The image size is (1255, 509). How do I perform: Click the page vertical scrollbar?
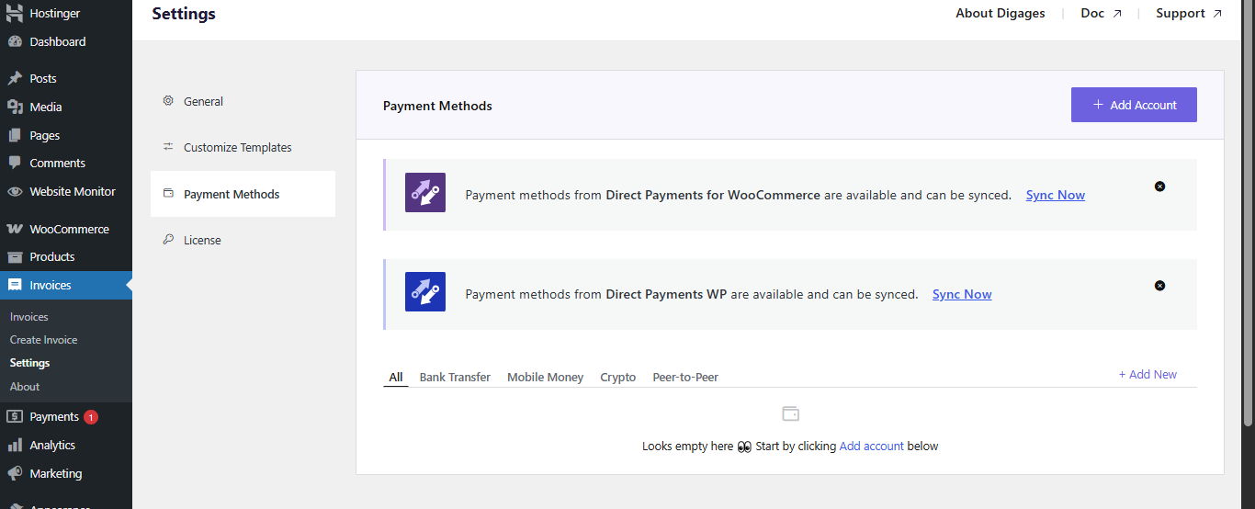coord(1248,211)
